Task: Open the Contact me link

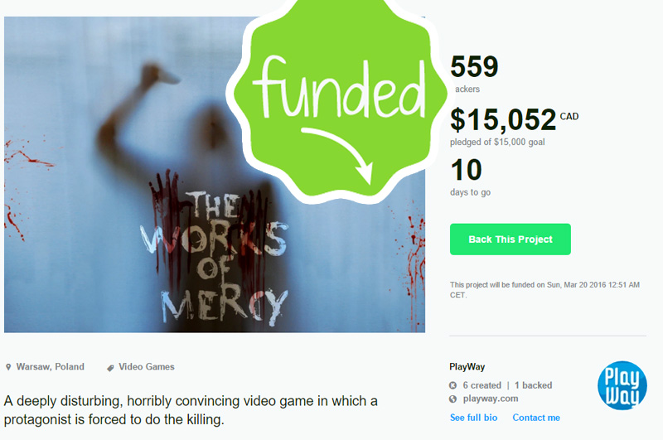Action: (x=536, y=418)
